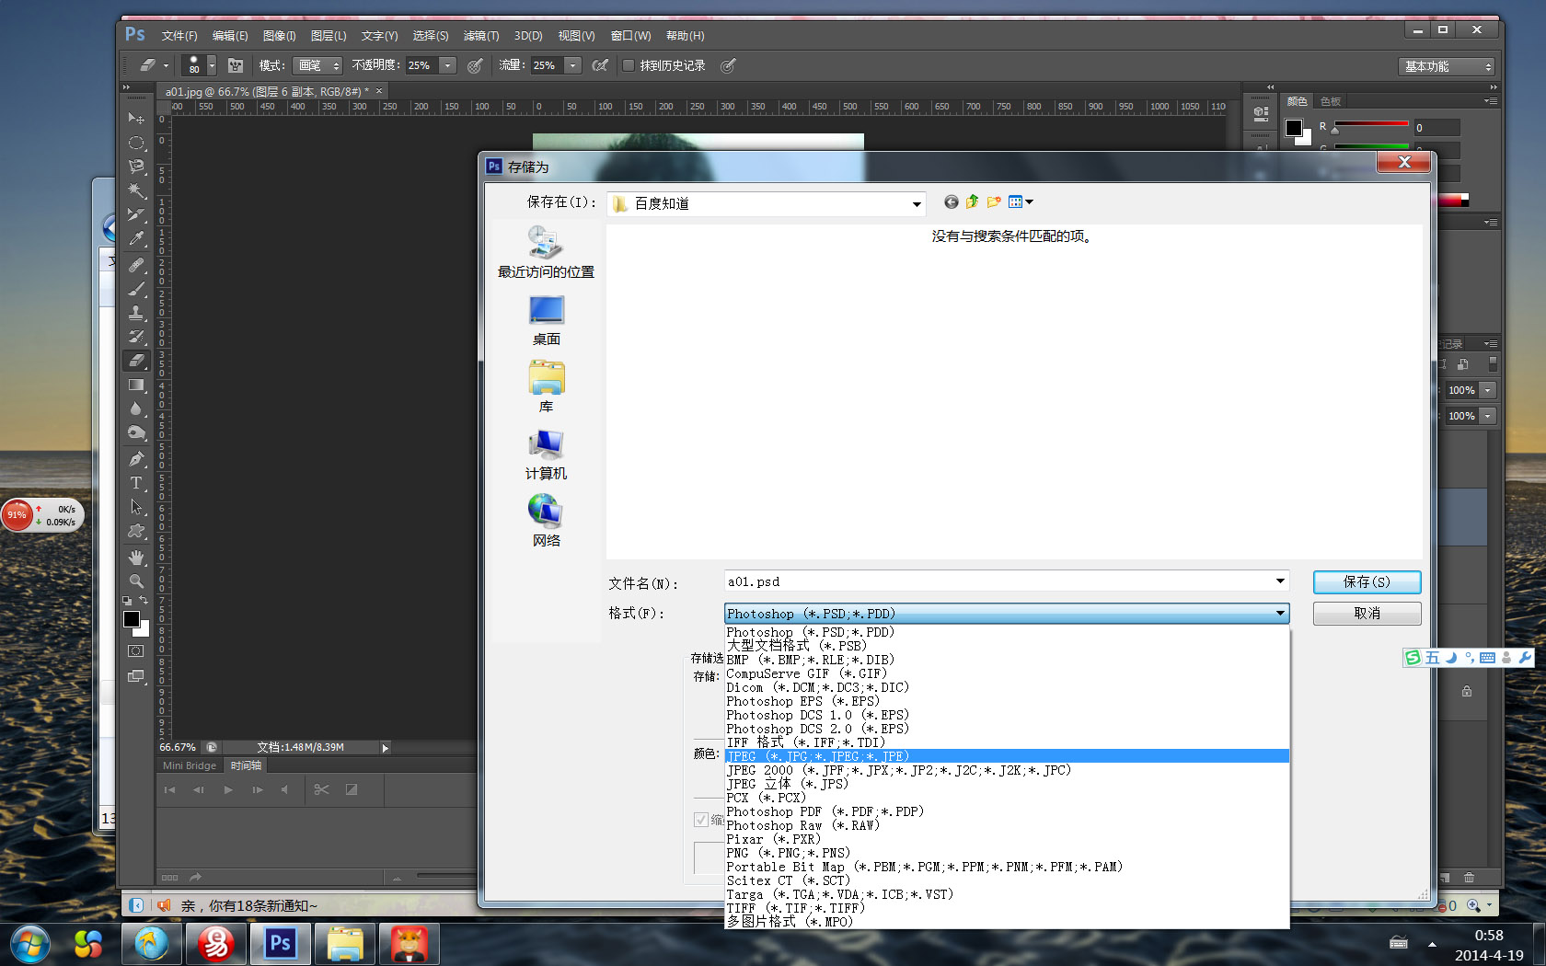Click the Color panel foreground swatch
The height and width of the screenshot is (966, 1546).
coord(1294,128)
